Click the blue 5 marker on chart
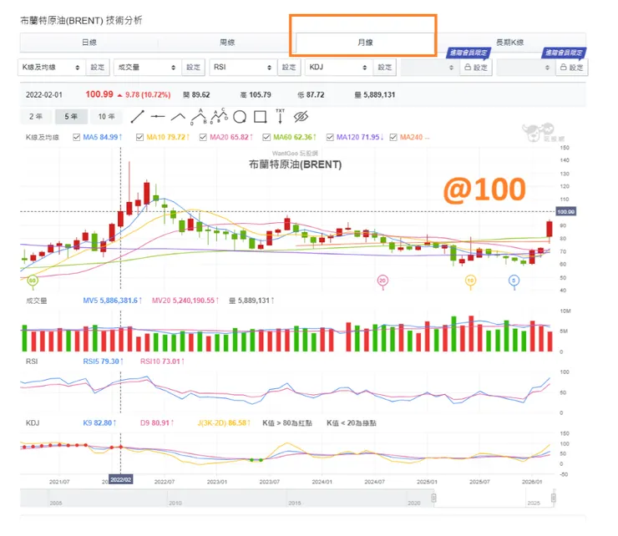Screen dimensions: 618x536 click(x=514, y=281)
